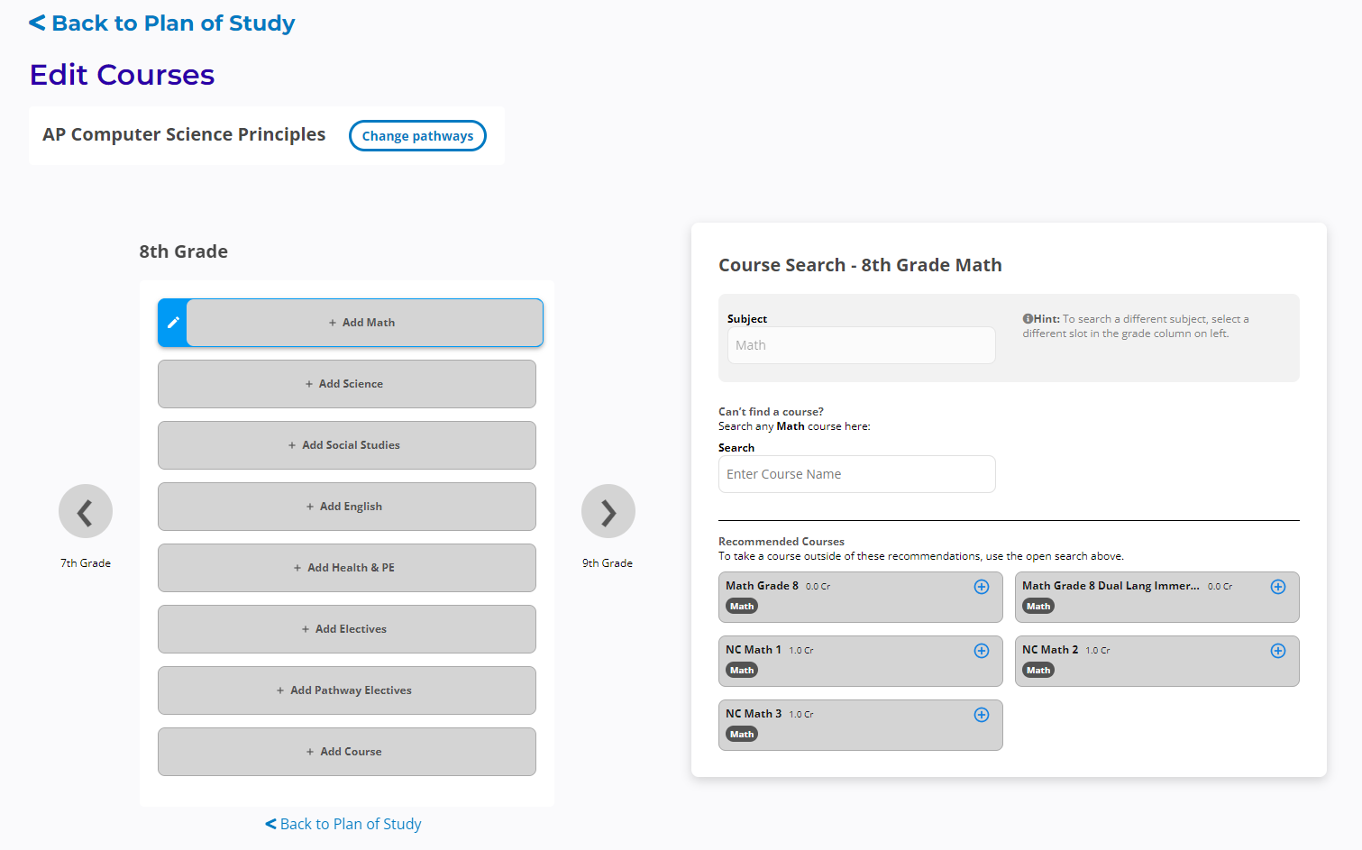Screen dimensions: 1362x850
Task: Pick the Add Electives slot
Action: click(347, 629)
